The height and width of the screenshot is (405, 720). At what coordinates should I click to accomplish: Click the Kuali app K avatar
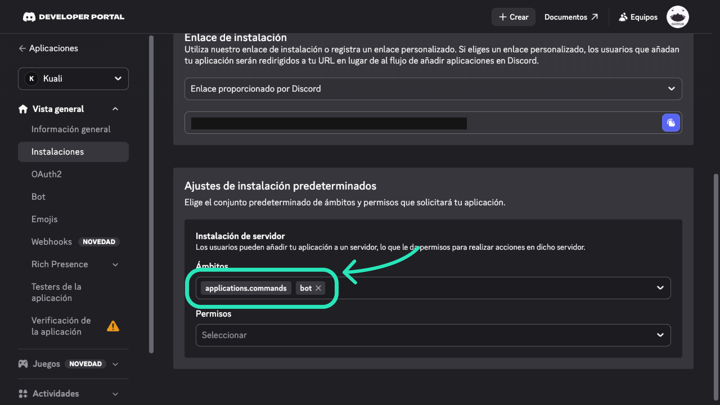pos(31,79)
